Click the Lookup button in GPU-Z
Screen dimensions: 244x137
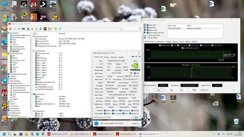135,61
